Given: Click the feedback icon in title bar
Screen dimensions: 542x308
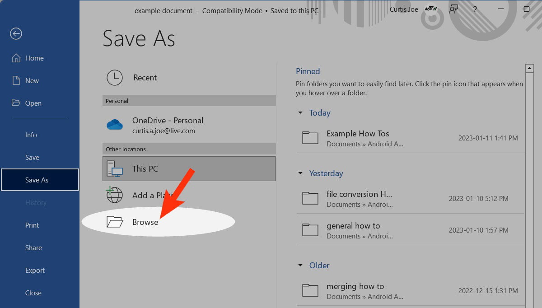Looking at the screenshot, I should click(454, 9).
